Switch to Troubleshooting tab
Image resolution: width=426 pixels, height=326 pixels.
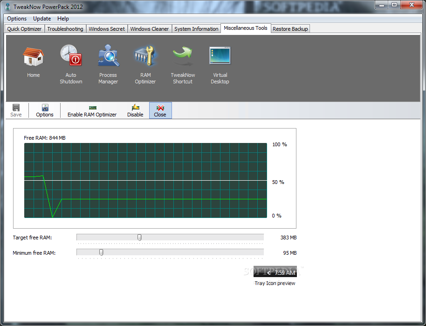pos(65,29)
